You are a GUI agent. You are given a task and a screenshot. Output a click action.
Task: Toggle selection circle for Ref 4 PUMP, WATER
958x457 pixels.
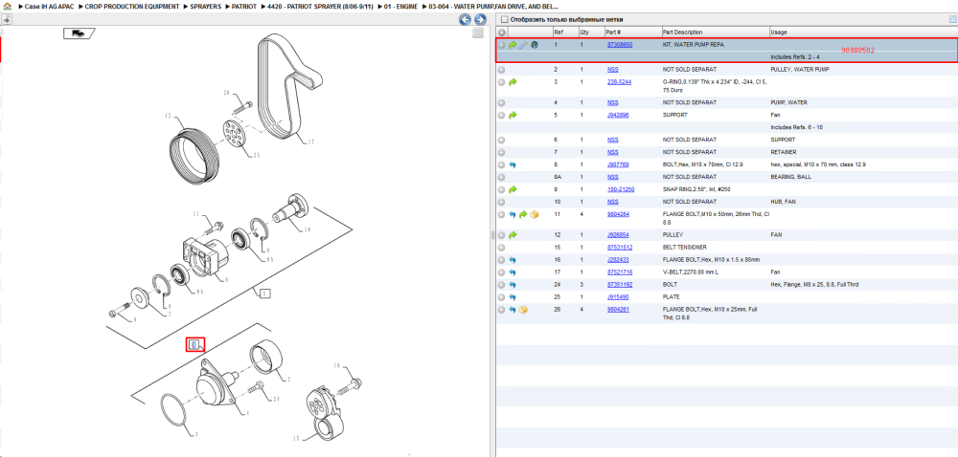pos(502,102)
